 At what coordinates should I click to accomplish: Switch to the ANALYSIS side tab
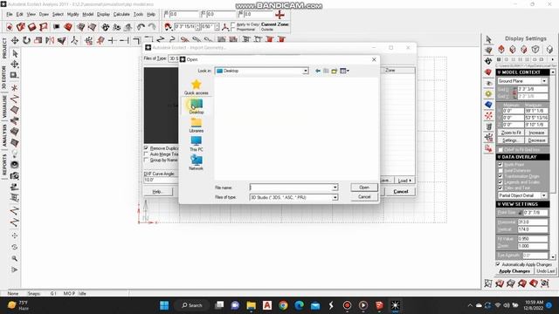tap(3, 135)
